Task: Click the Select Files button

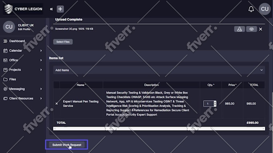Action: click(63, 42)
